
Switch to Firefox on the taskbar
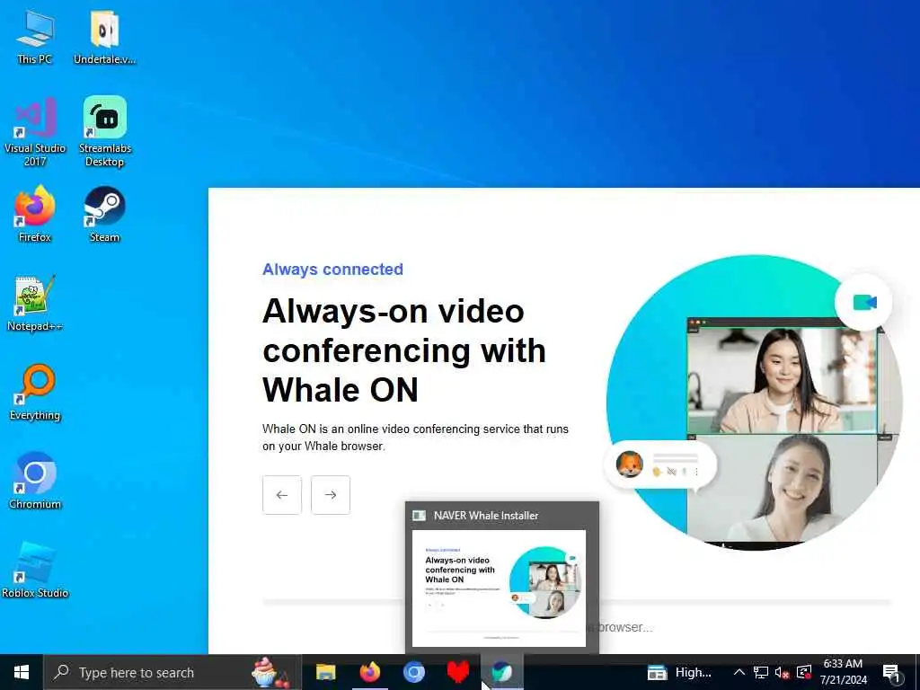[x=369, y=672]
